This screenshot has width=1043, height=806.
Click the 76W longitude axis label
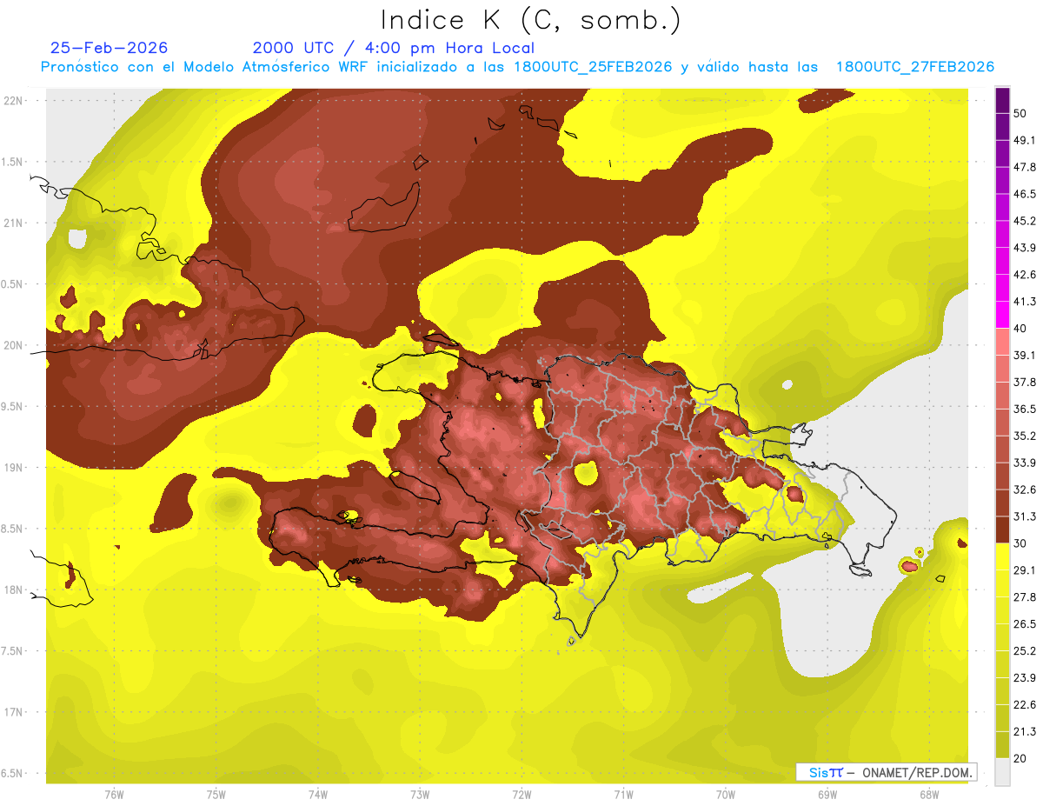(114, 795)
